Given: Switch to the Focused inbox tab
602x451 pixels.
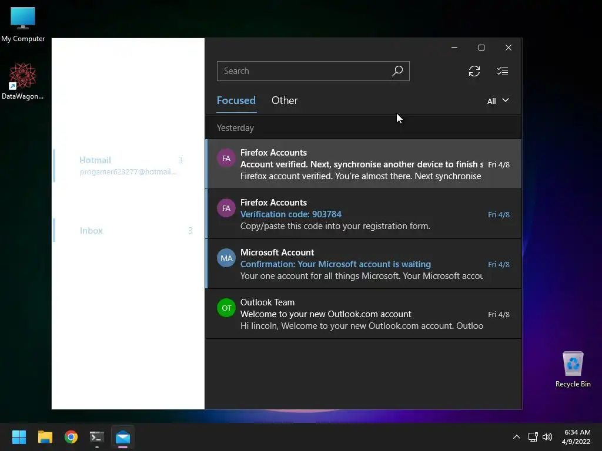Looking at the screenshot, I should pos(236,100).
